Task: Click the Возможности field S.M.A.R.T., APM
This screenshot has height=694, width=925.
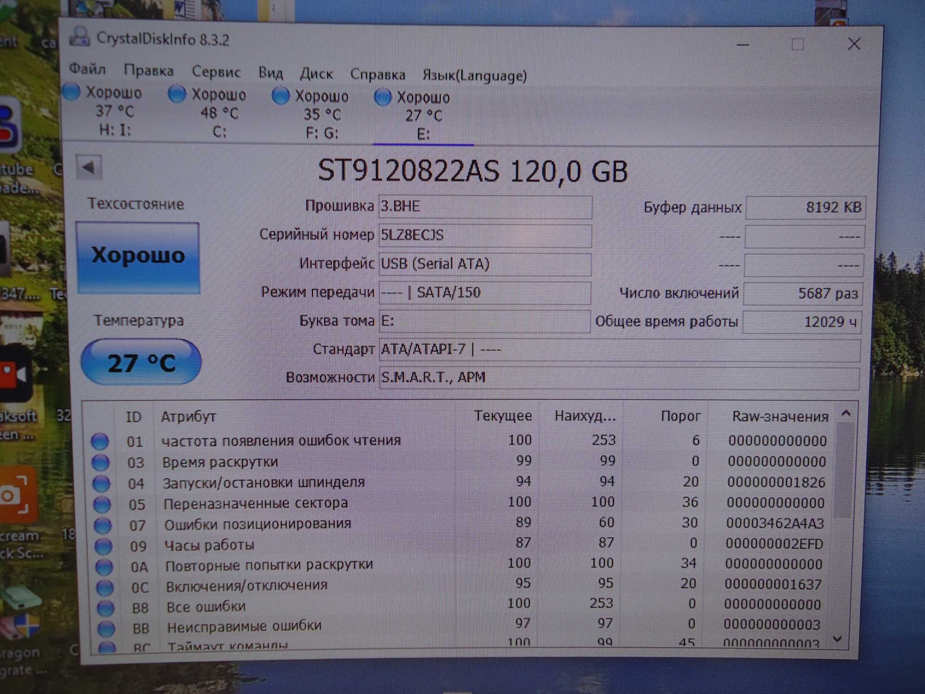Action: coord(619,378)
